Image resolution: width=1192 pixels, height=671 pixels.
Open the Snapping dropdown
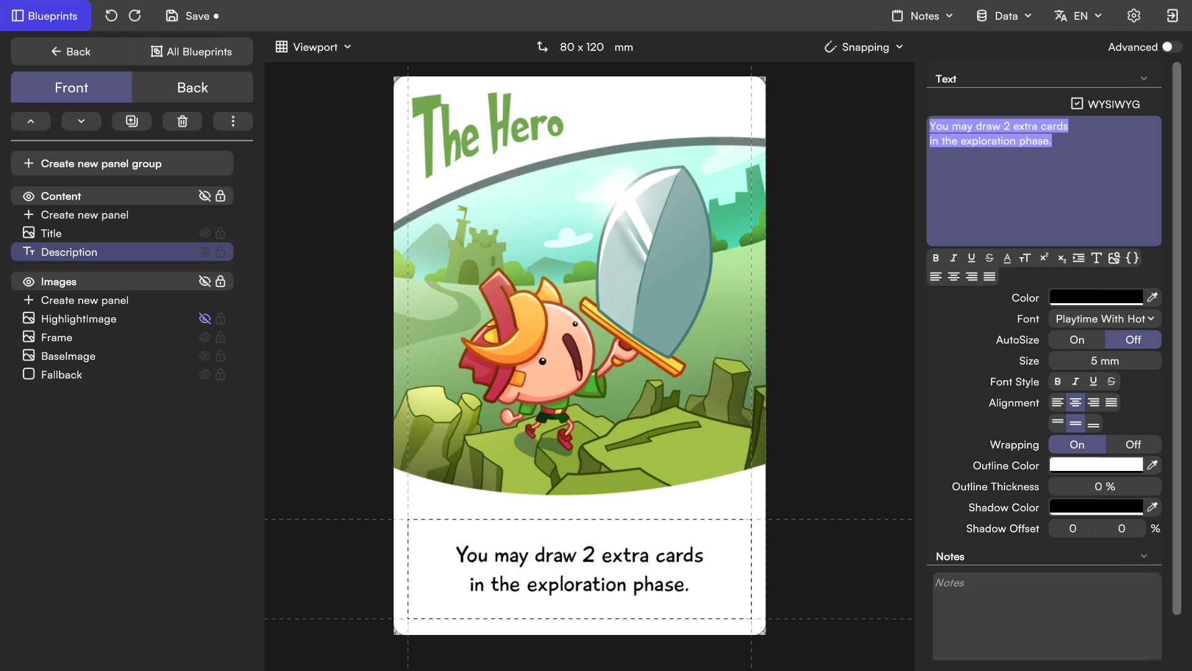coord(864,47)
